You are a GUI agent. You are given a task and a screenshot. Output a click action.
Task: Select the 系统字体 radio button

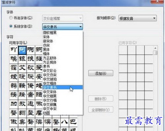pyautogui.click(x=11, y=26)
